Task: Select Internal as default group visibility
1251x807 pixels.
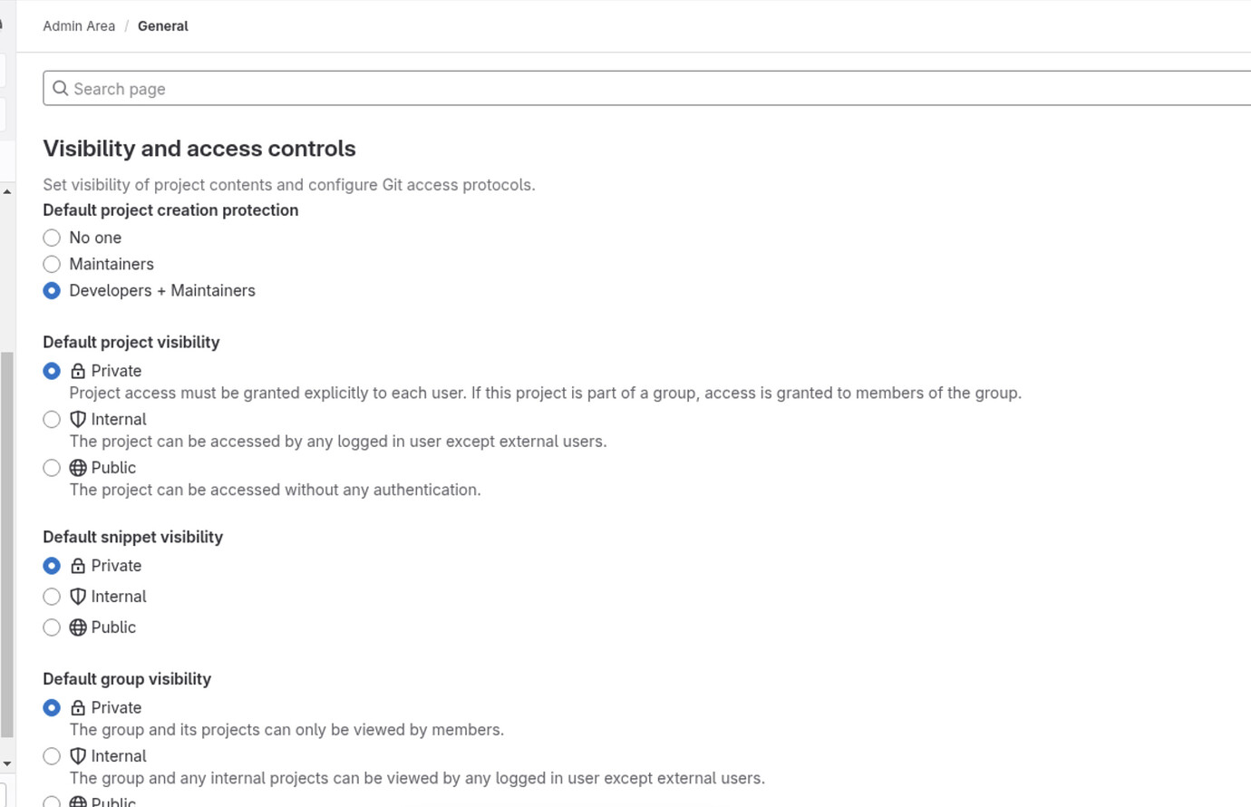Action: [x=52, y=755]
